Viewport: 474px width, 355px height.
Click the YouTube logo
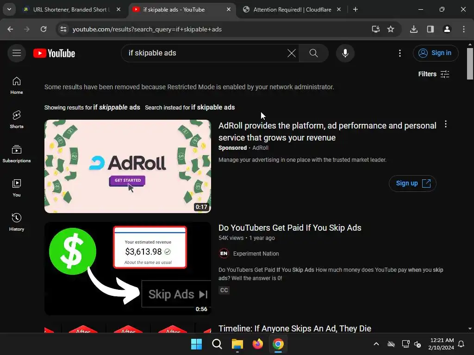coord(54,54)
